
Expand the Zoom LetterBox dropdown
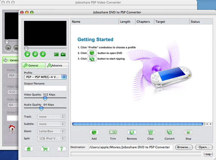tap(51, 131)
